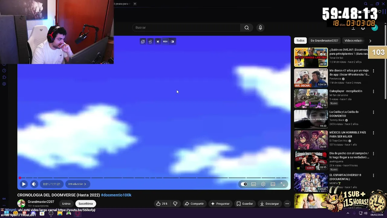Click the Unirse membership button
Viewport: 387px width, 218px height.
(x=66, y=204)
